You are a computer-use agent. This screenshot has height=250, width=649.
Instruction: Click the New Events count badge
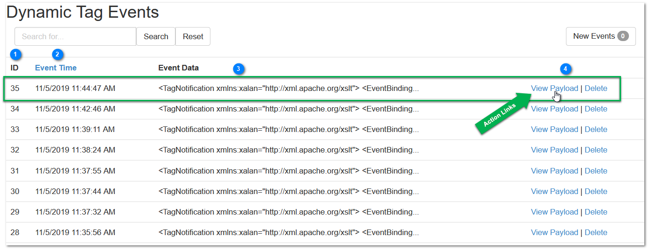[623, 36]
